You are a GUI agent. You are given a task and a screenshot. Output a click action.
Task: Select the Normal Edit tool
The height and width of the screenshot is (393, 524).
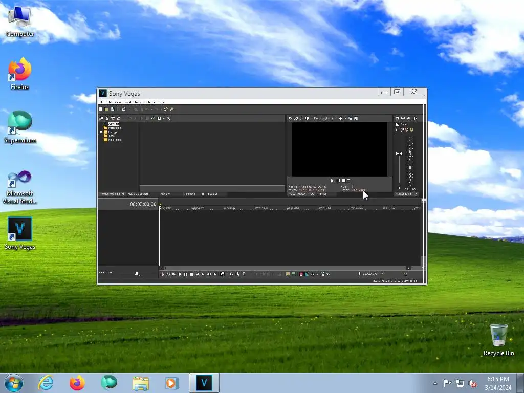pyautogui.click(x=222, y=274)
